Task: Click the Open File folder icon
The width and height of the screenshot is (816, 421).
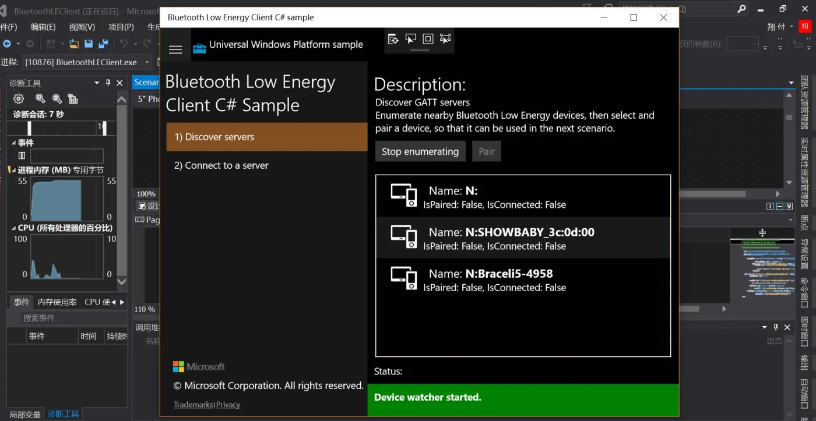Action: (73, 44)
